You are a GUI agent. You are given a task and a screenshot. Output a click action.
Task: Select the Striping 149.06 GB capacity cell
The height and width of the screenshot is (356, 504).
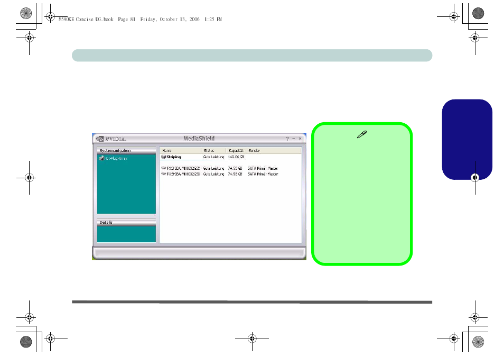236,157
